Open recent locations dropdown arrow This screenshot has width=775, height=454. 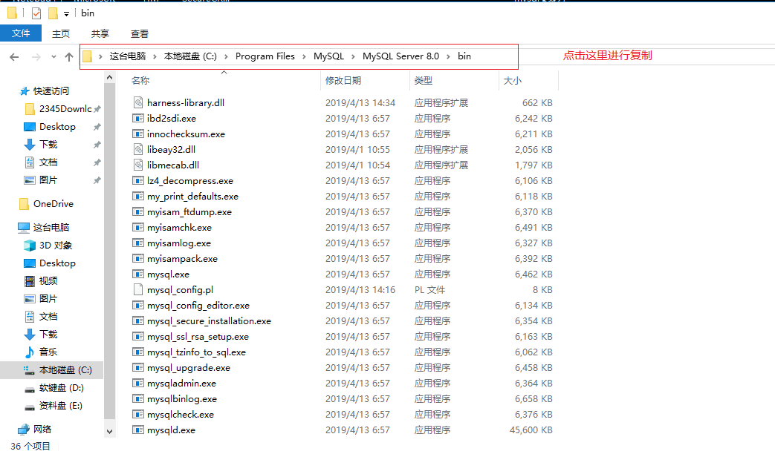[53, 57]
